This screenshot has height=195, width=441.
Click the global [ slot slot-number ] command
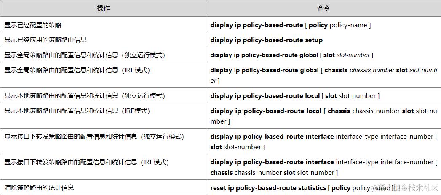(x=291, y=55)
